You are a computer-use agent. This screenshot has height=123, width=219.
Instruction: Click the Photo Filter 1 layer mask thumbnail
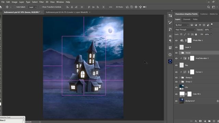coord(189,40)
